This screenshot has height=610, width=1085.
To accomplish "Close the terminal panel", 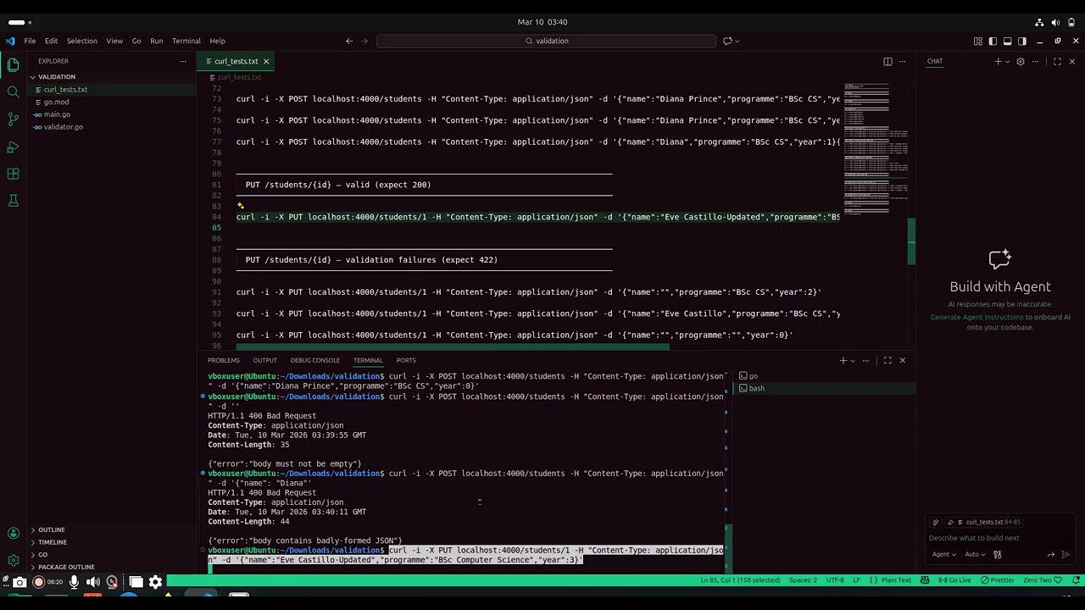I will pyautogui.click(x=902, y=360).
